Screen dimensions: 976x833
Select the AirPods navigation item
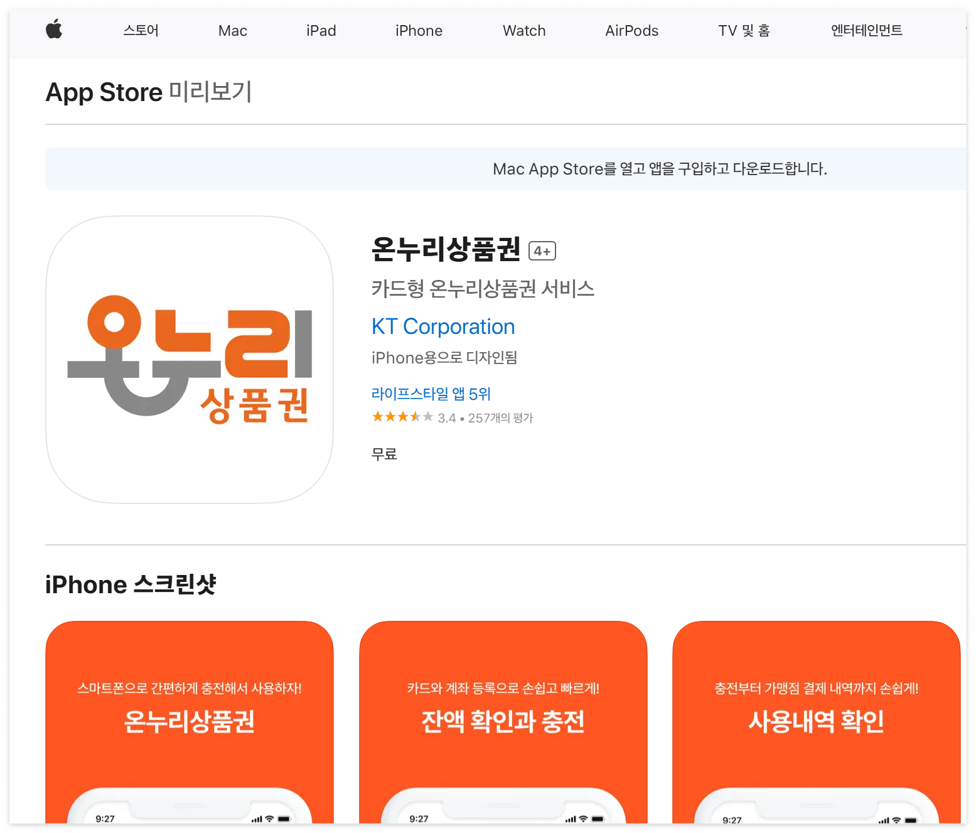[631, 30]
